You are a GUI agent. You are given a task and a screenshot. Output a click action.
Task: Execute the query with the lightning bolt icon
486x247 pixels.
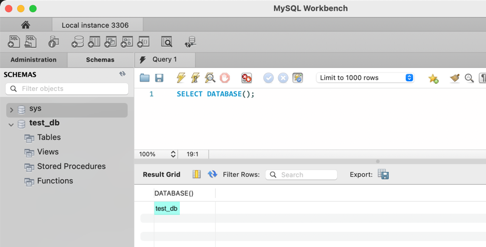pos(180,78)
